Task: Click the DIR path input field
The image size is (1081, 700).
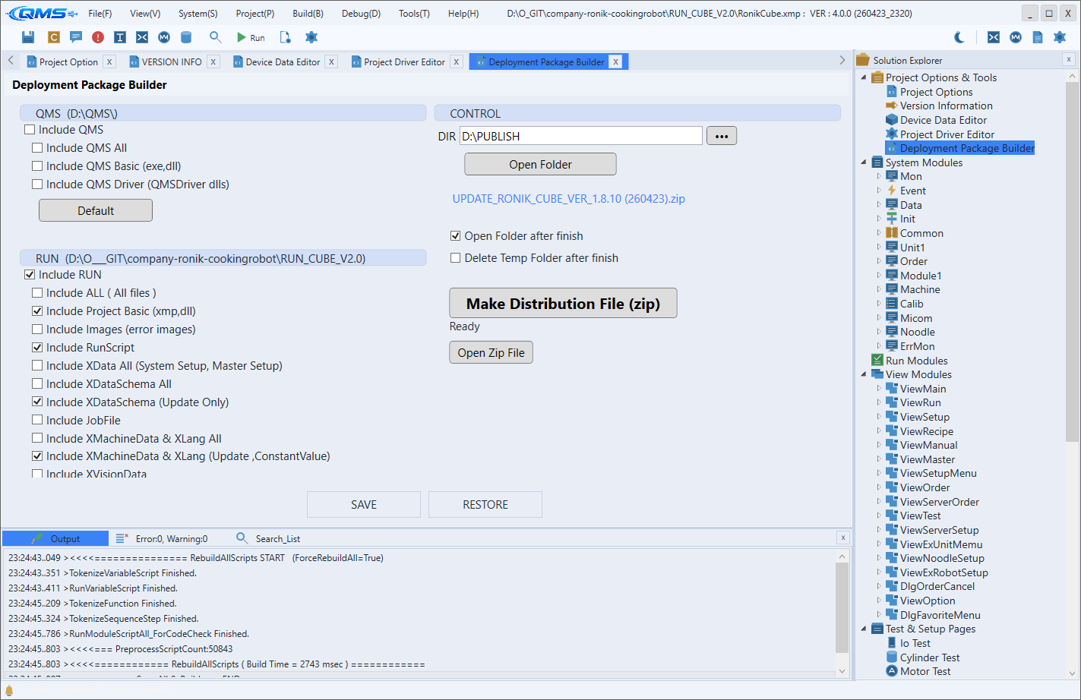Action: coord(581,137)
